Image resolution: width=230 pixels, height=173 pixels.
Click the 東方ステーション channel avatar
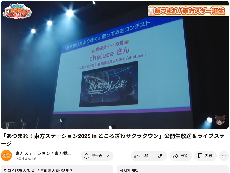pos(6,156)
